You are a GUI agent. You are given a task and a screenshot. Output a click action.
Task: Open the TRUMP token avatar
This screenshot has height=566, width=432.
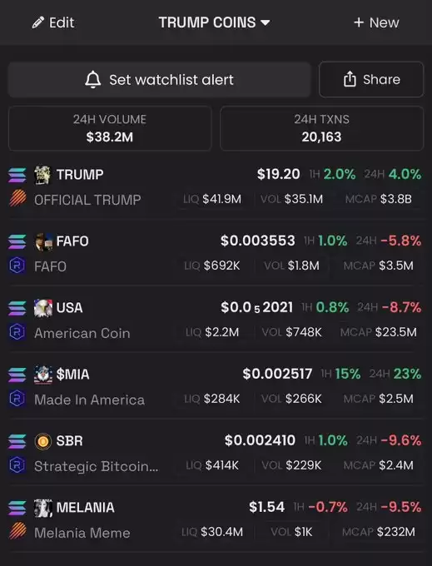pyautogui.click(x=43, y=175)
